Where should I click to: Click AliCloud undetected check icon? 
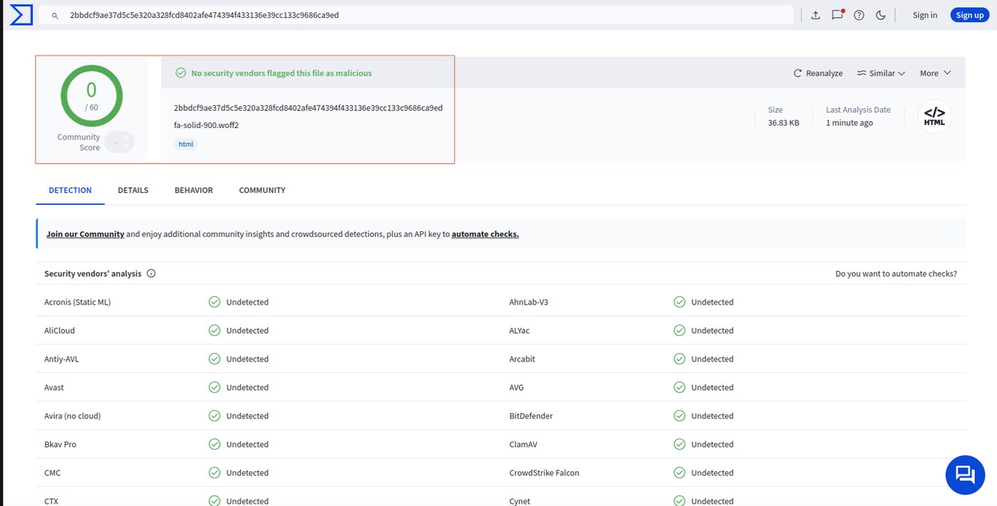(x=214, y=331)
